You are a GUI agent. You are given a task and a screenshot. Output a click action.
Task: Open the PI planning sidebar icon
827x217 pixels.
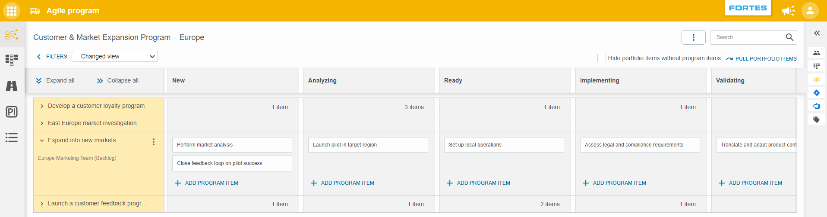point(12,112)
